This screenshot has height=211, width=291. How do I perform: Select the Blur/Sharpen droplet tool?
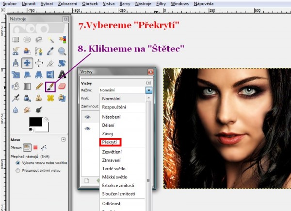click(16, 110)
